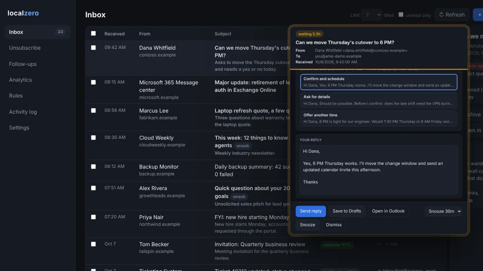This screenshot has height=271, width=483.
Task: Click the Snooze button
Action: pos(308,225)
